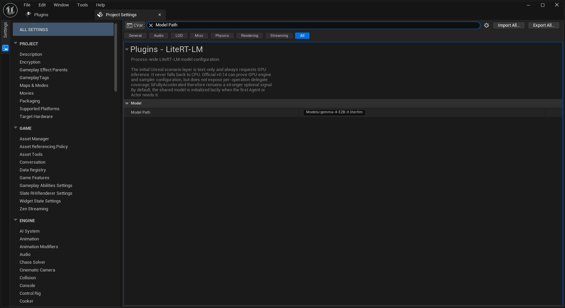Close the Project Settings tab
Image resolution: width=565 pixels, height=308 pixels.
pos(160,15)
